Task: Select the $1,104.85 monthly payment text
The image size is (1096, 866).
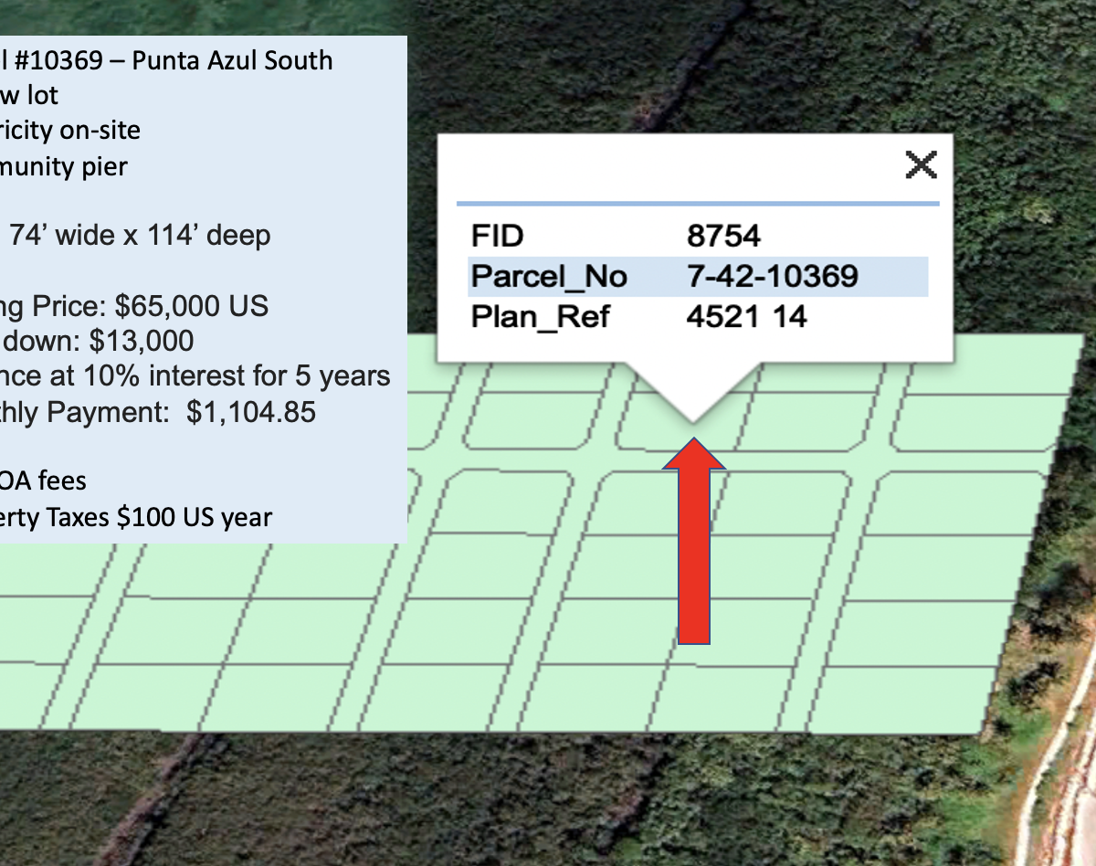Action: 158,412
